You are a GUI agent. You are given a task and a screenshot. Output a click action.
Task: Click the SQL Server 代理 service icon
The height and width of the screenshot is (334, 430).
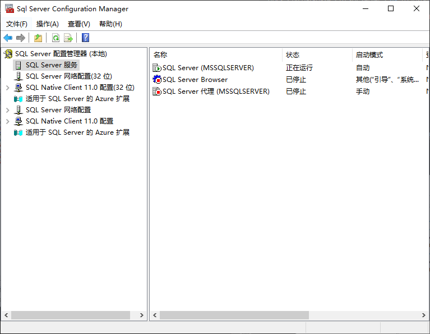(157, 91)
